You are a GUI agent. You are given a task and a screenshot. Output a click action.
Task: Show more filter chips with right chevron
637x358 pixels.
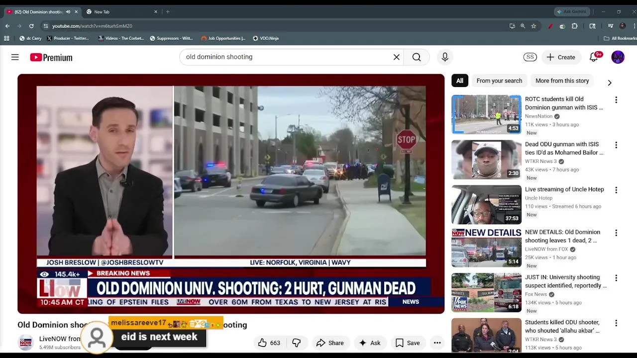pyautogui.click(x=610, y=83)
